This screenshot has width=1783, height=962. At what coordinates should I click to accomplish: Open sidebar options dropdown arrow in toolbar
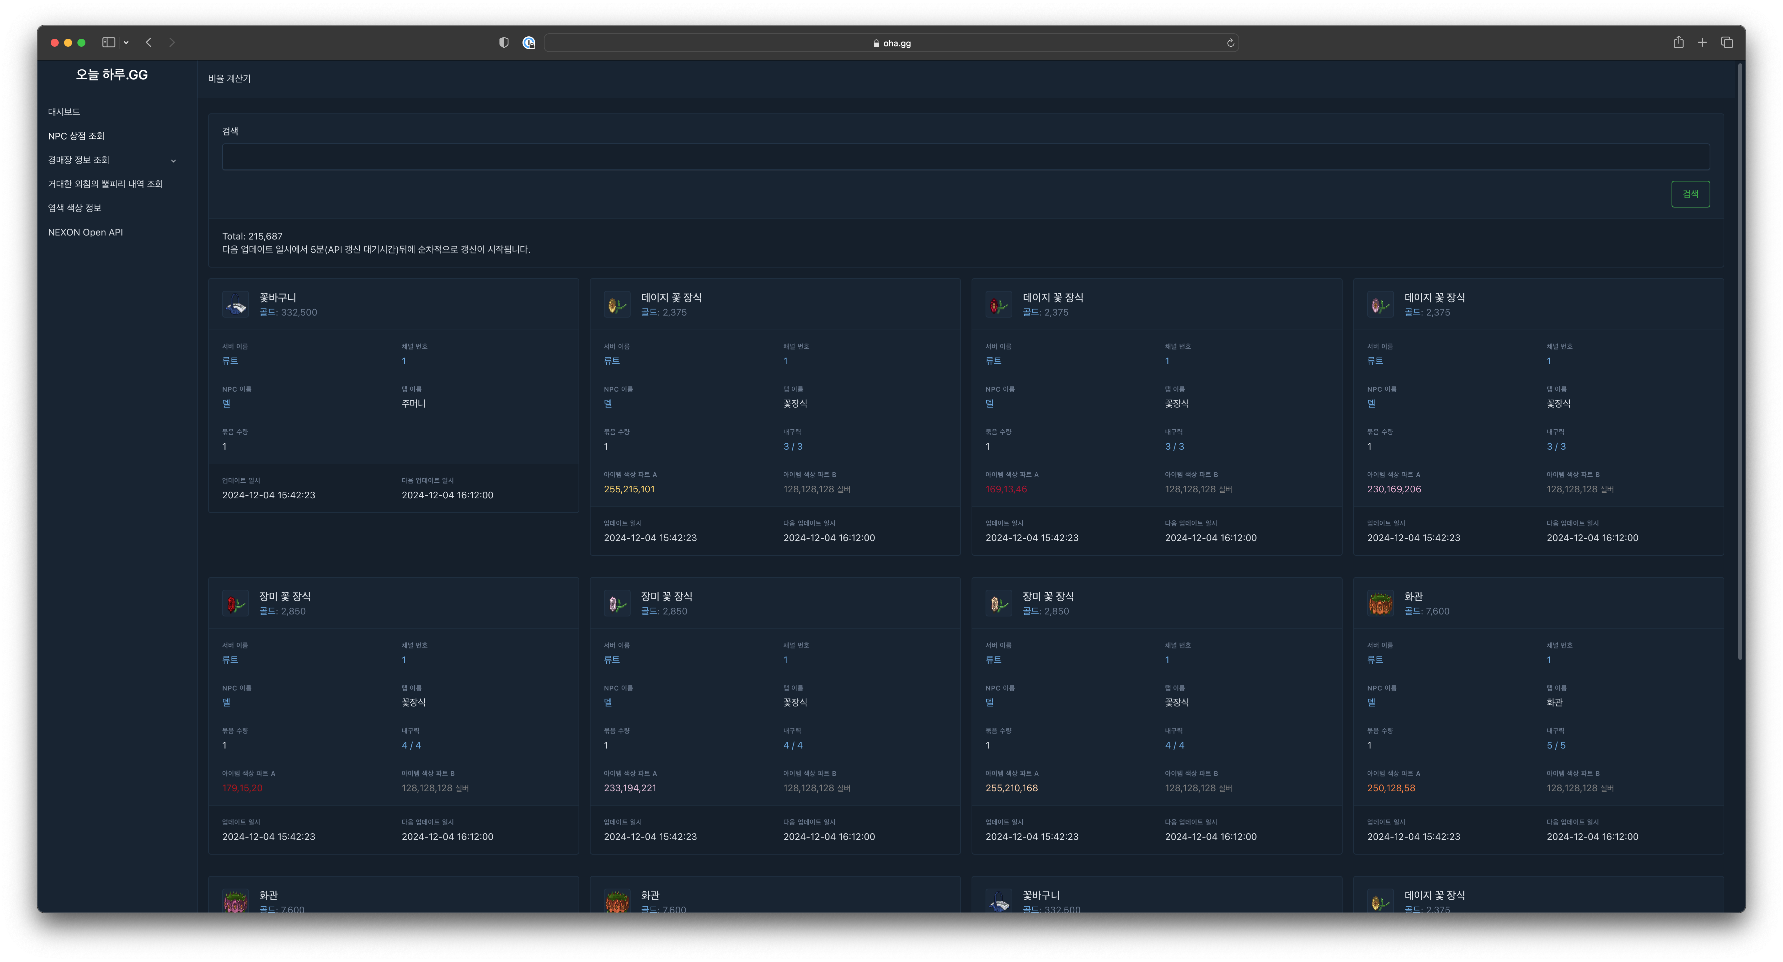[x=126, y=43]
